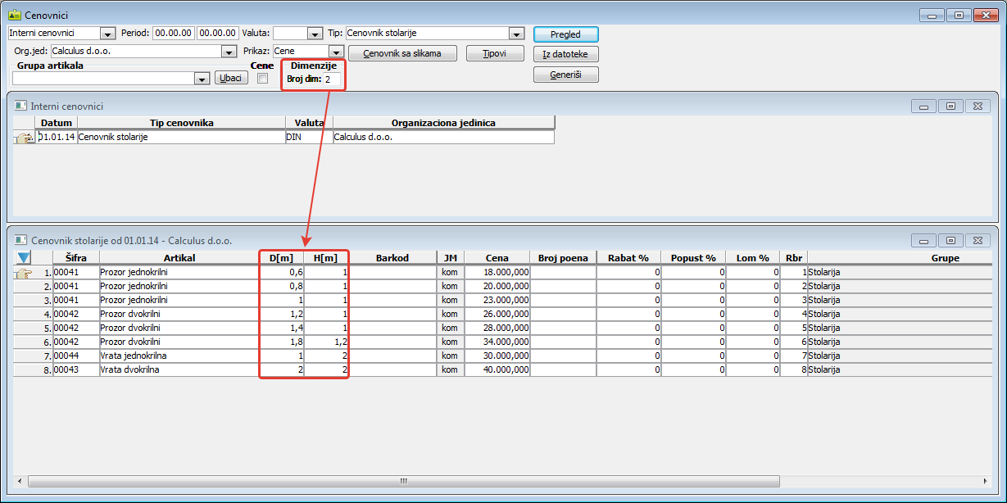Image resolution: width=1007 pixels, height=503 pixels.
Task: Click the Cenovnik sa slikama button
Action: pos(401,53)
